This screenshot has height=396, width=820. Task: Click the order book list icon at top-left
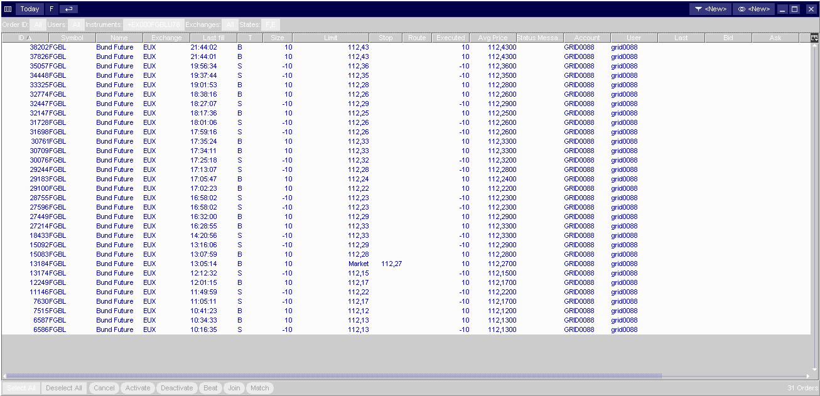[8, 9]
